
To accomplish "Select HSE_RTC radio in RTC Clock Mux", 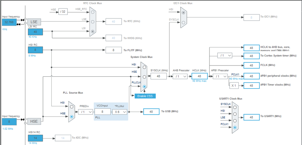I will click(93, 12).
